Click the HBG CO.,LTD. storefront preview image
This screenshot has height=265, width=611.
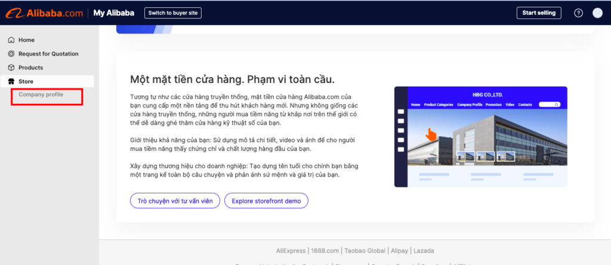tap(480, 137)
